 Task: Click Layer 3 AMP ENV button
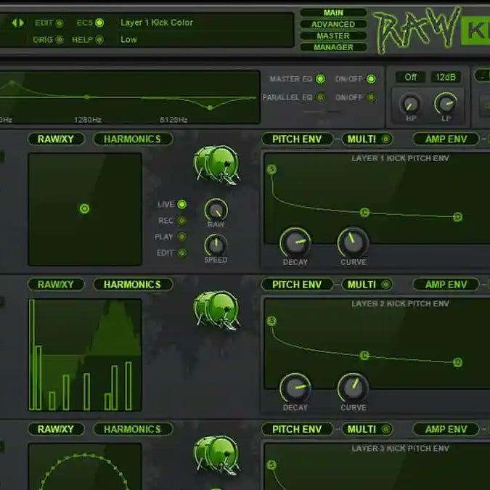446,429
